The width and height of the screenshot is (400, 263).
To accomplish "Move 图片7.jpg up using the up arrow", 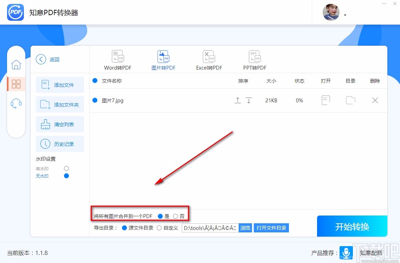I will pos(238,100).
